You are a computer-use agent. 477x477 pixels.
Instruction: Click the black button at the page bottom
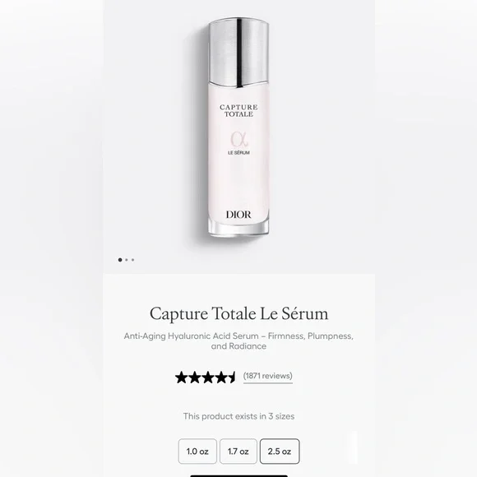pyautogui.click(x=238, y=476)
